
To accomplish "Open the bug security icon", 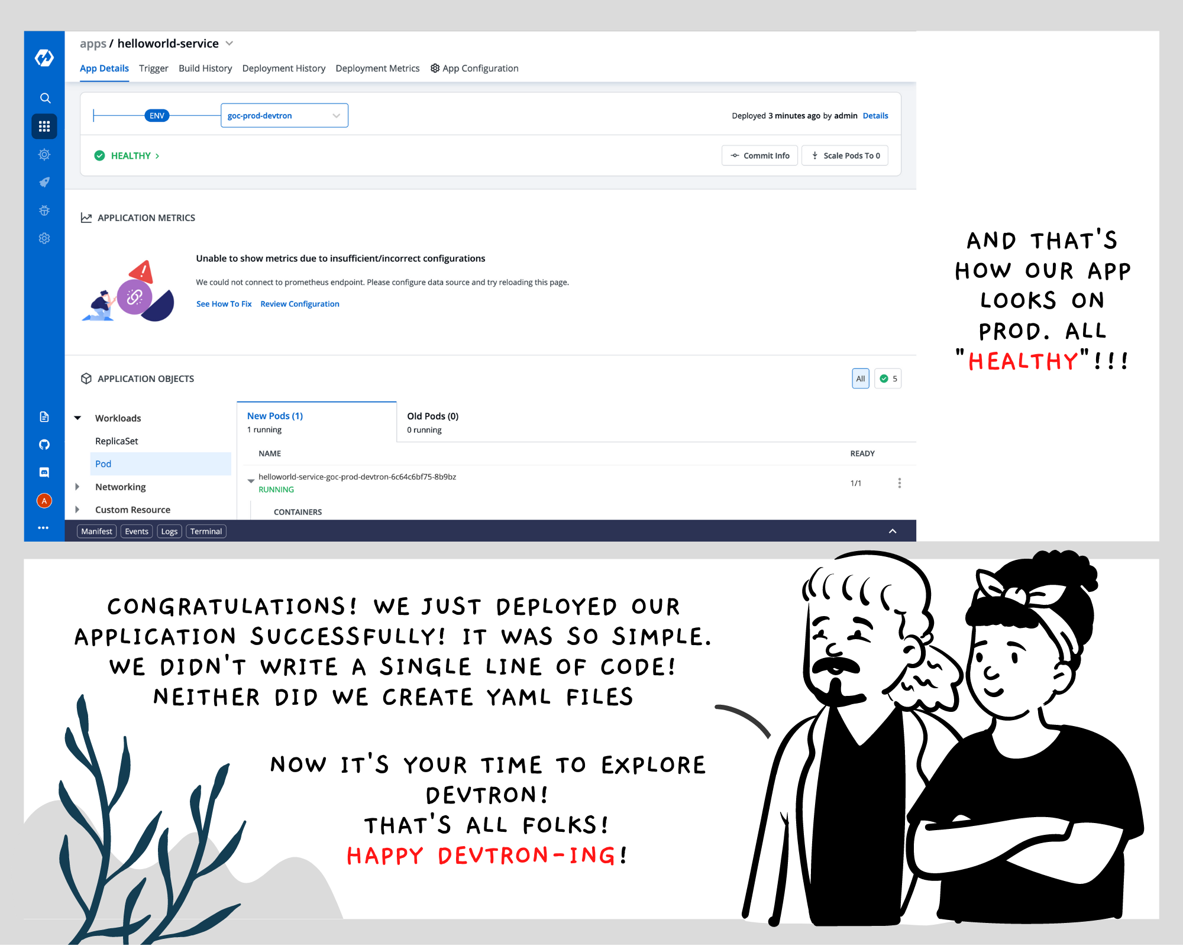I will tap(44, 210).
